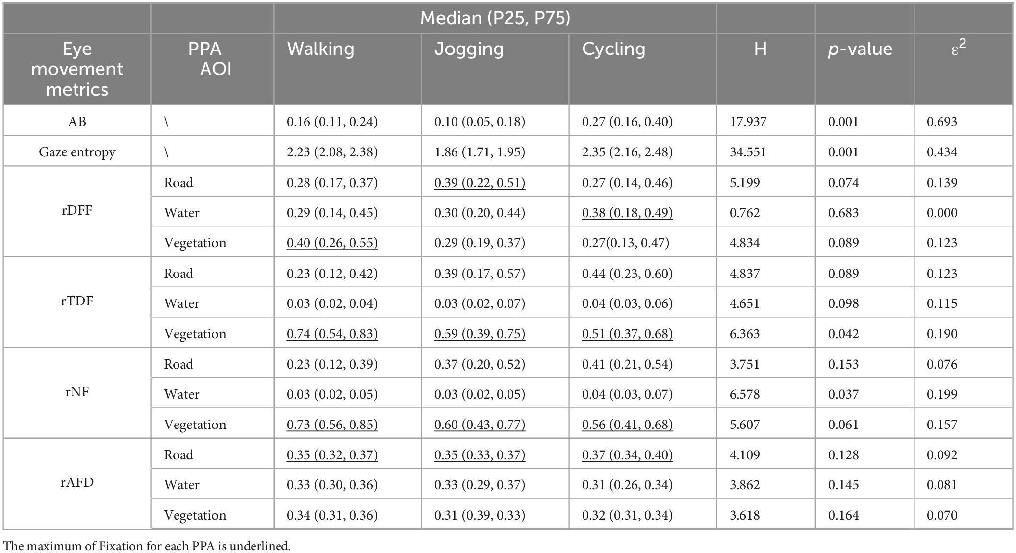The image size is (1016, 553).
Task: Click the ε² value 0.693
Action: (x=942, y=122)
